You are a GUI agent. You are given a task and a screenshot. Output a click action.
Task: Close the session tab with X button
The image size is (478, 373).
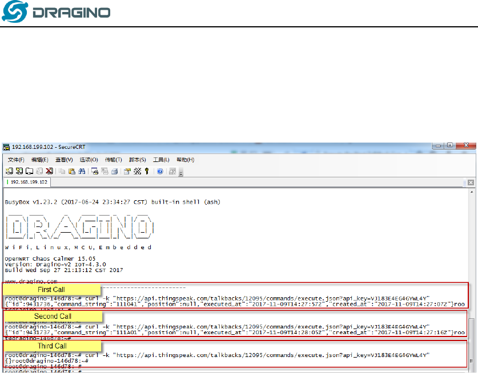pyautogui.click(x=471, y=183)
